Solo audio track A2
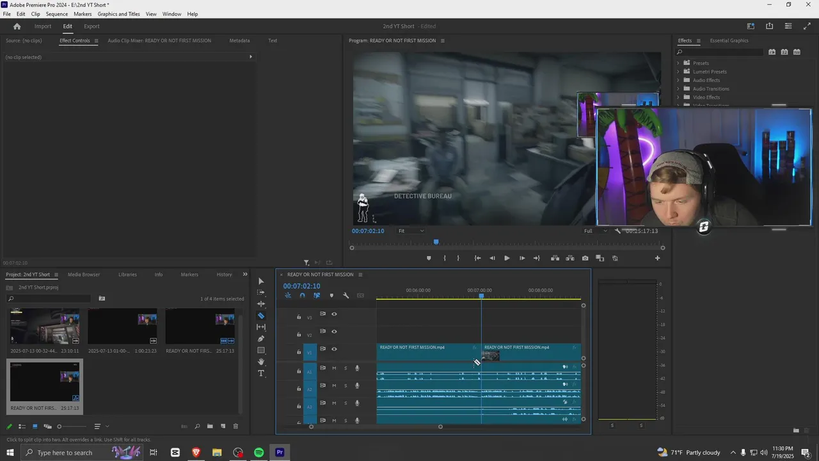 click(346, 385)
